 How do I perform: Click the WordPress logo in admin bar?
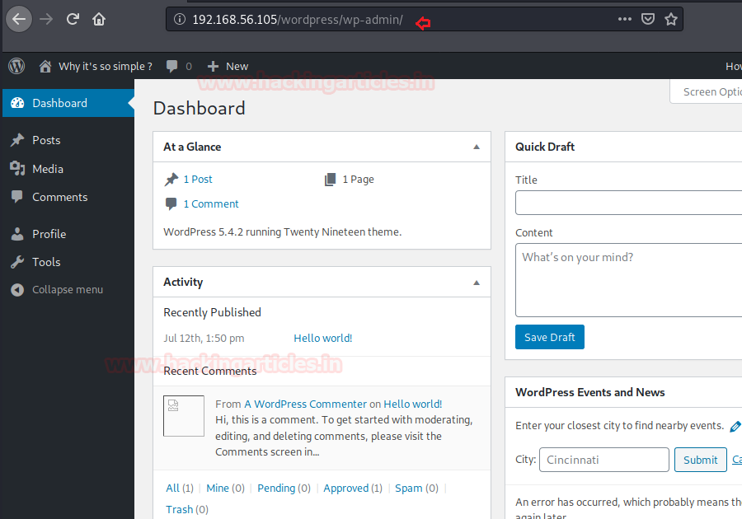click(x=16, y=66)
